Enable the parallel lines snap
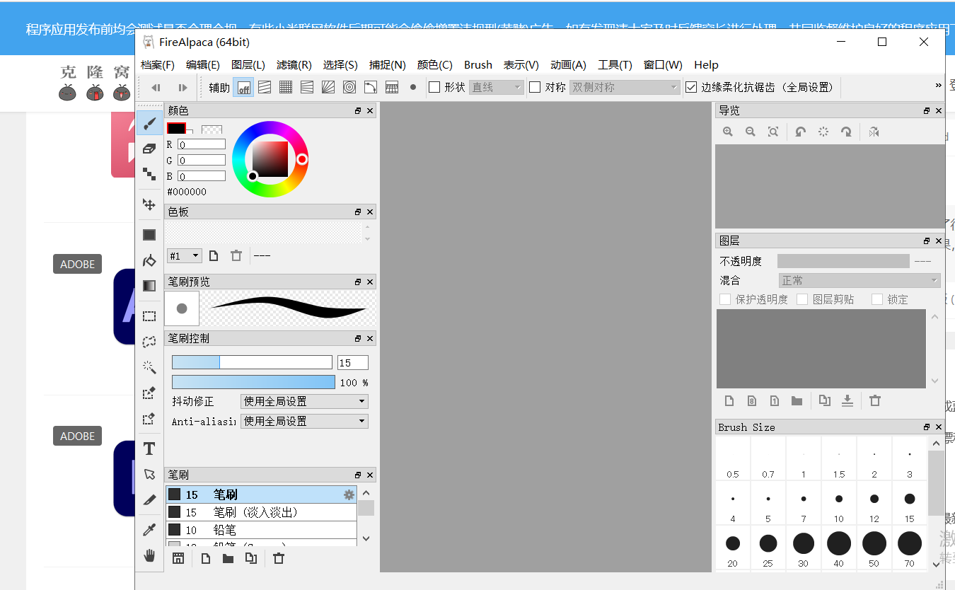 point(265,87)
